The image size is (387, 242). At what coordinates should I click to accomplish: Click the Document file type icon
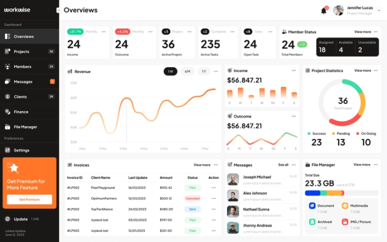click(312, 205)
